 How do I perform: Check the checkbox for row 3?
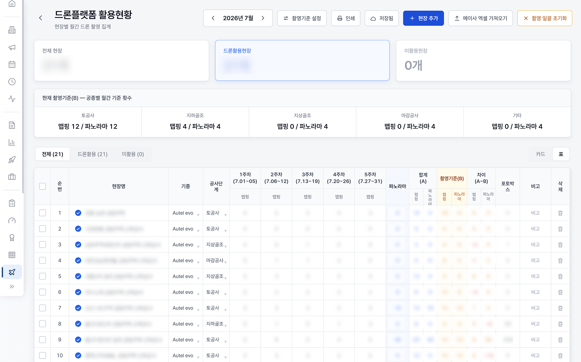(42, 245)
